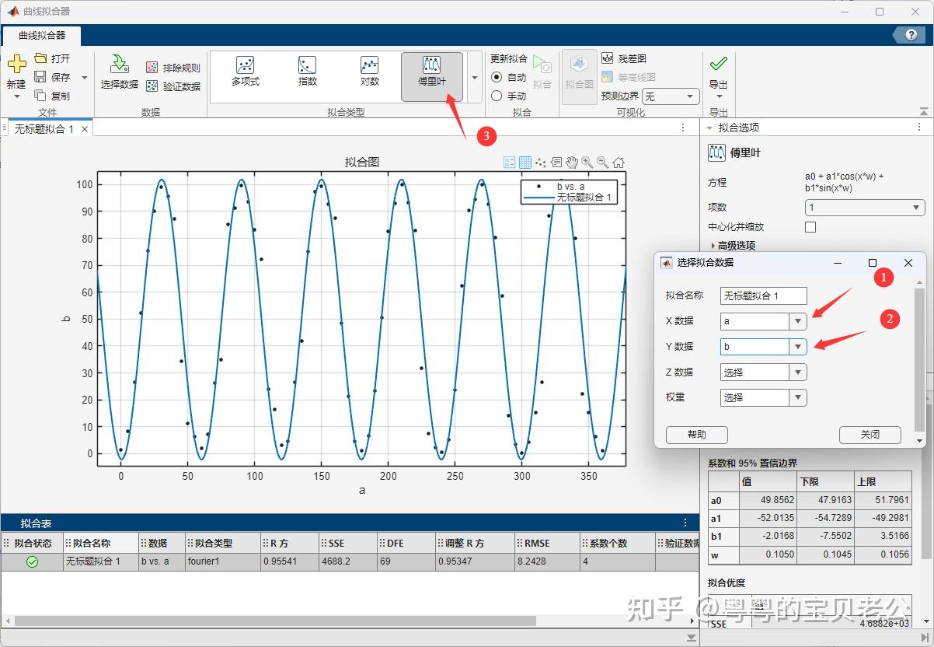The height and width of the screenshot is (647, 934).
Task: Restore the plot view with the home icon
Action: (618, 162)
